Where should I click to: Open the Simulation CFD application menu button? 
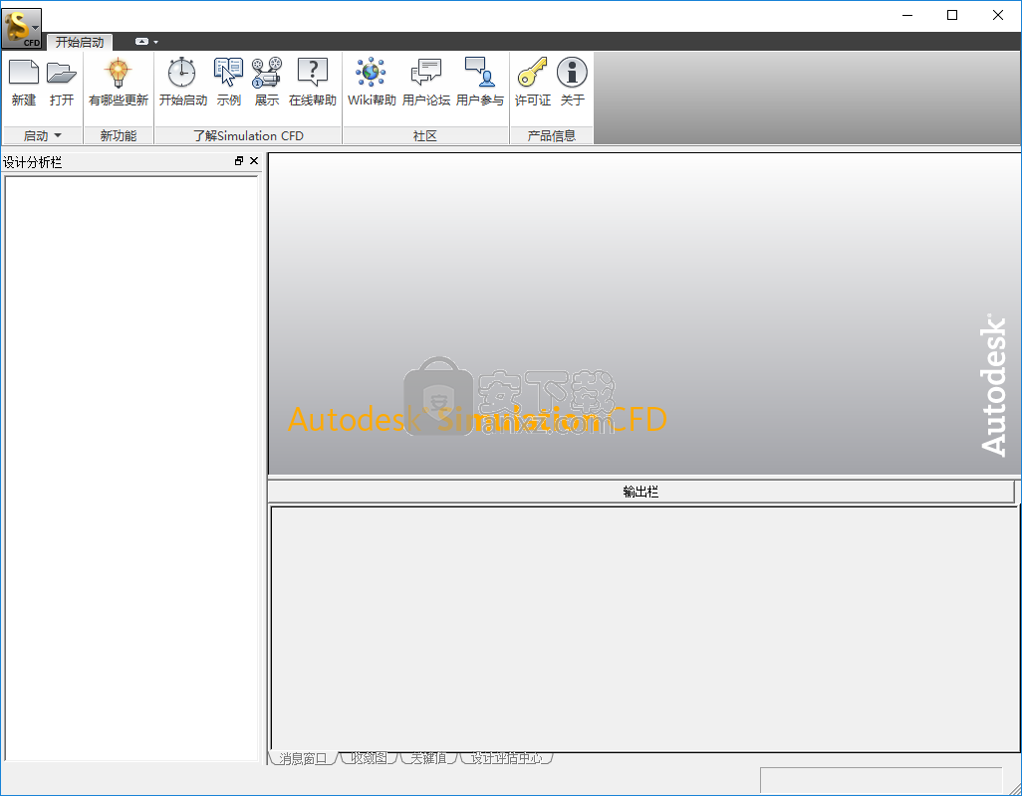click(22, 29)
